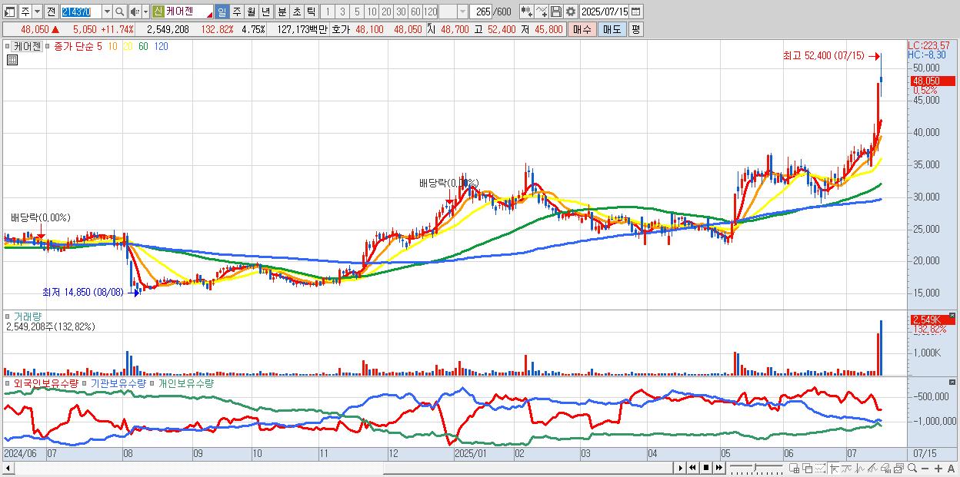Open the 주 market type dropdown arrow
The image size is (960, 477).
(x=38, y=12)
